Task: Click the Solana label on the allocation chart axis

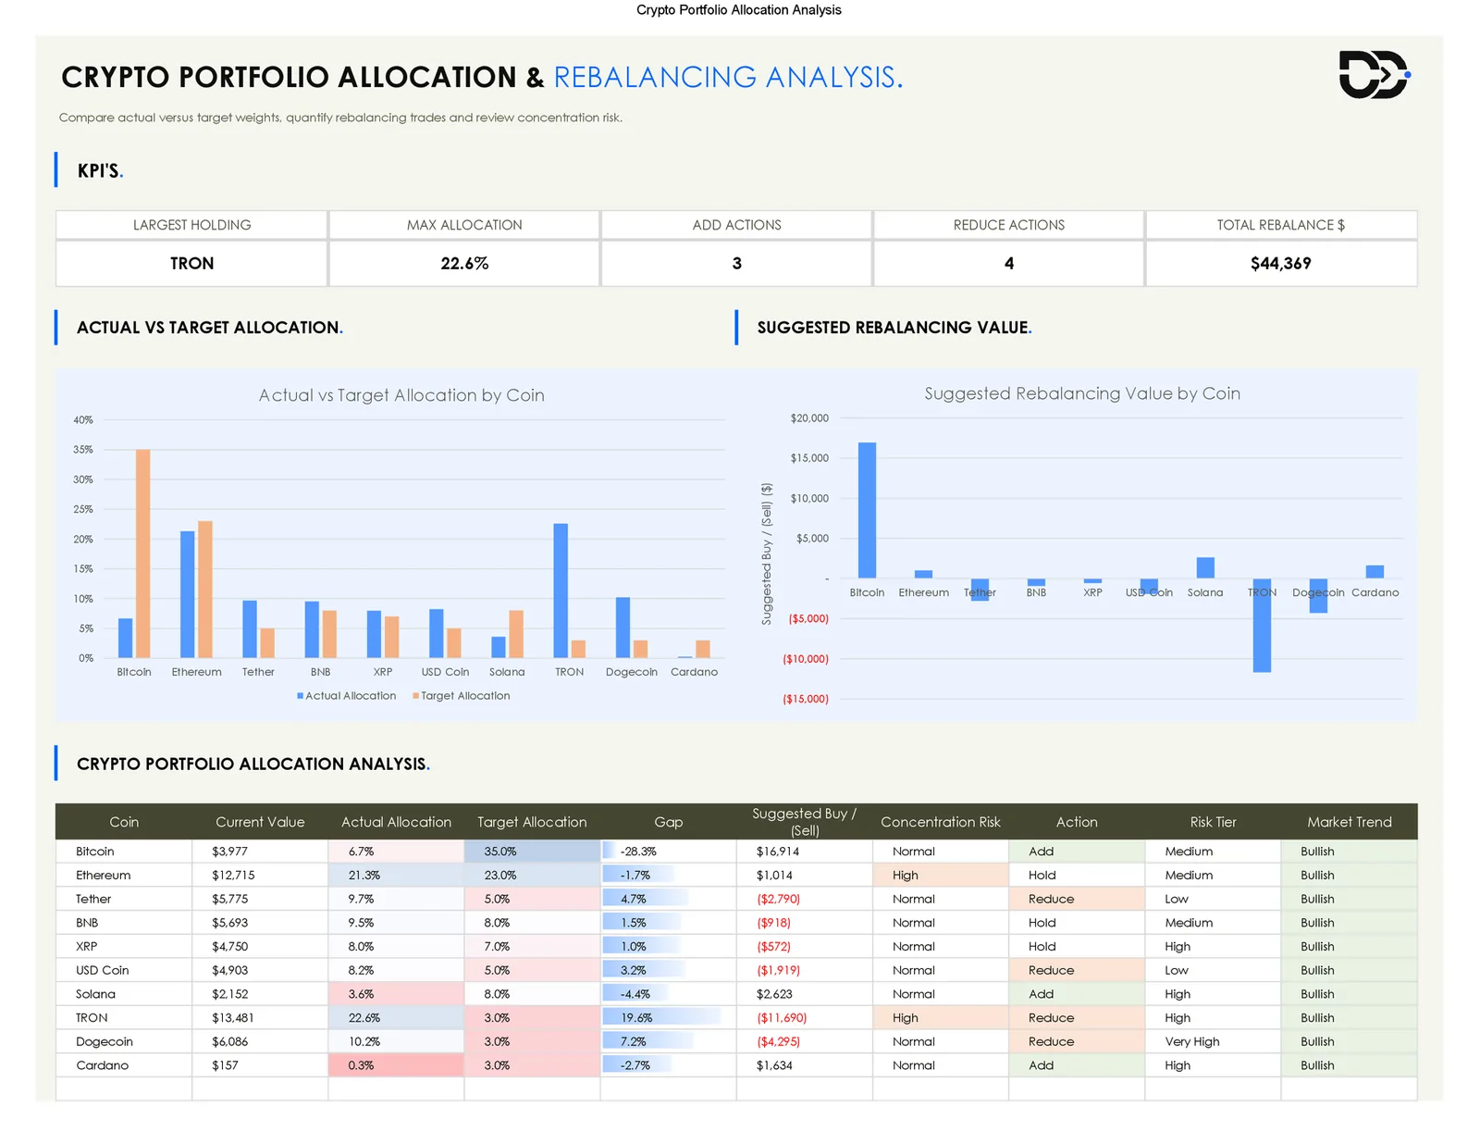Action: coord(507,672)
